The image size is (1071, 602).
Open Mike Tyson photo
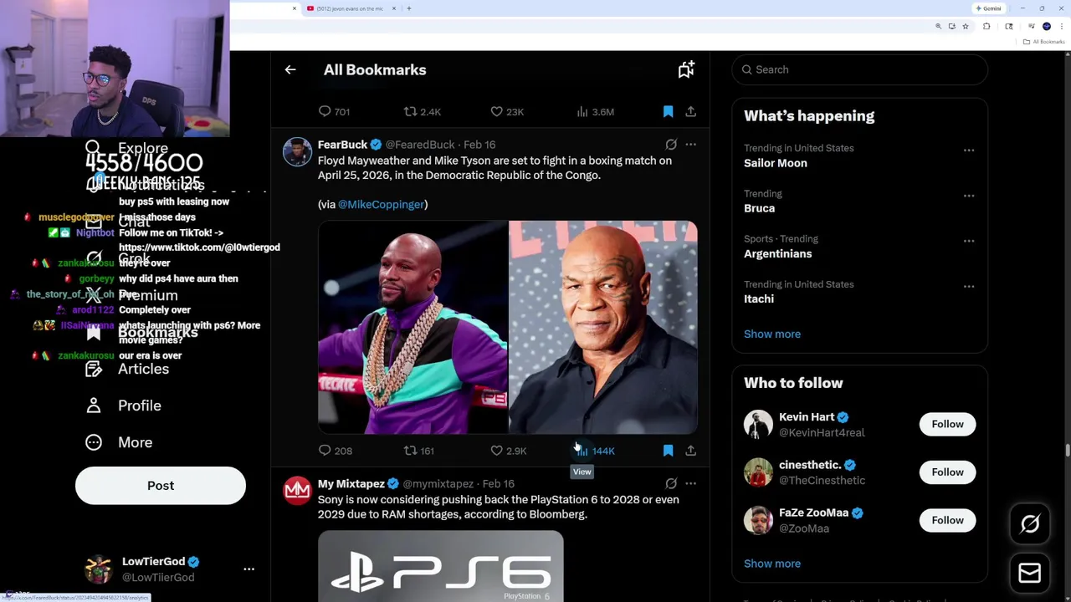[603, 328]
